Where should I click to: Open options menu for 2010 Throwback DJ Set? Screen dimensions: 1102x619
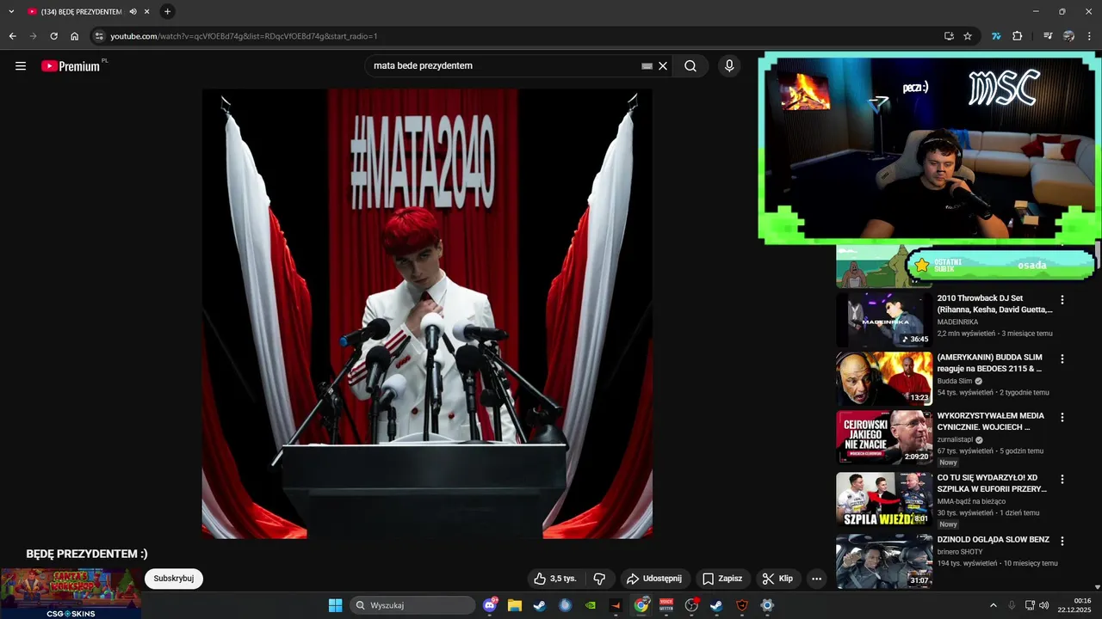[x=1062, y=300]
